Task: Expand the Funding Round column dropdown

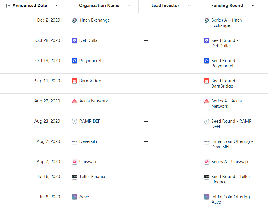Action: [x=253, y=6]
